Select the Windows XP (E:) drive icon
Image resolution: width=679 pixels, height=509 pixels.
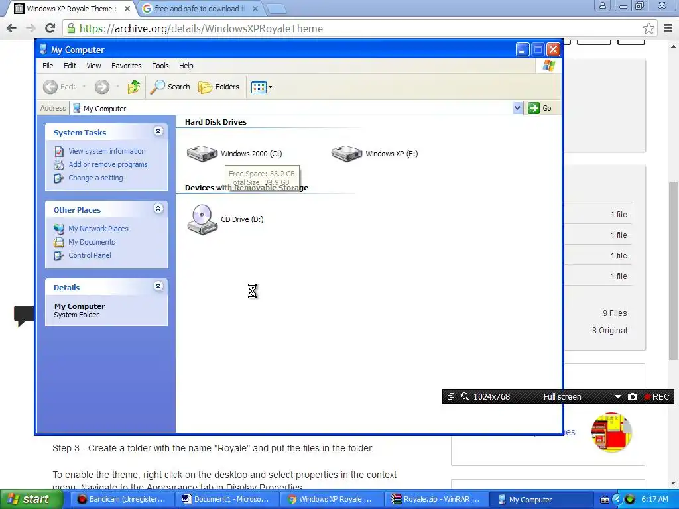[347, 154]
